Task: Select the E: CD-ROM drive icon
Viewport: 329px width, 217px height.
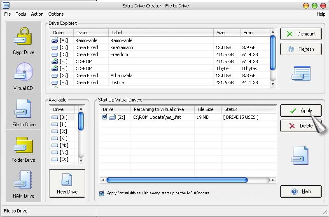Action: point(55,61)
